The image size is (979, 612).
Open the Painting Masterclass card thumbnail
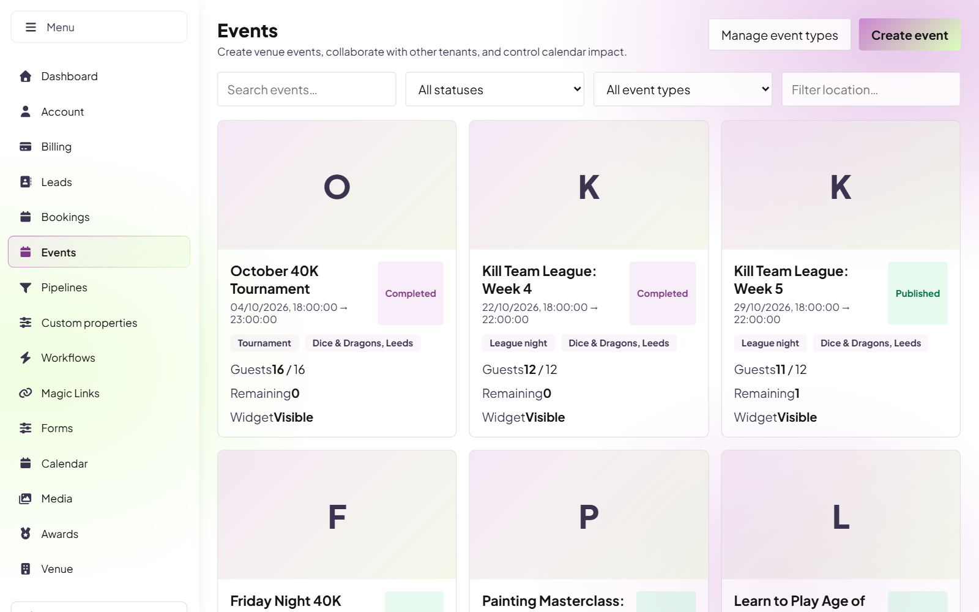tap(589, 515)
